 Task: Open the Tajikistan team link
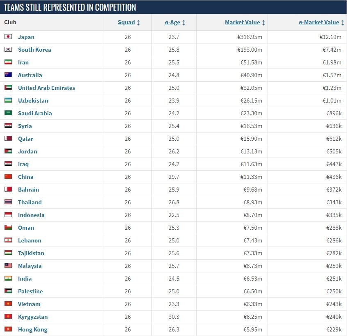31,253
